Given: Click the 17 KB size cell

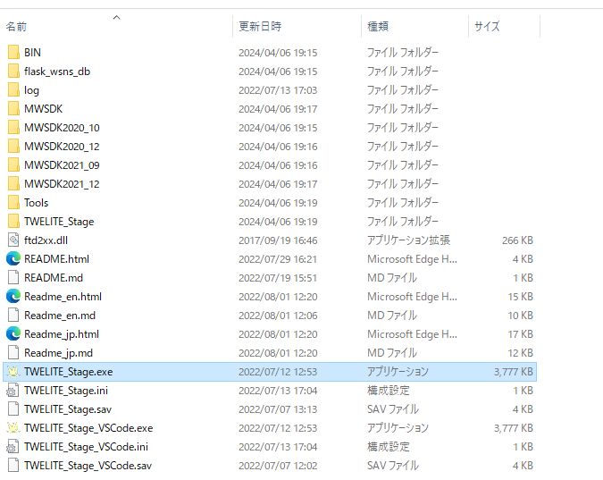Looking at the screenshot, I should (520, 334).
